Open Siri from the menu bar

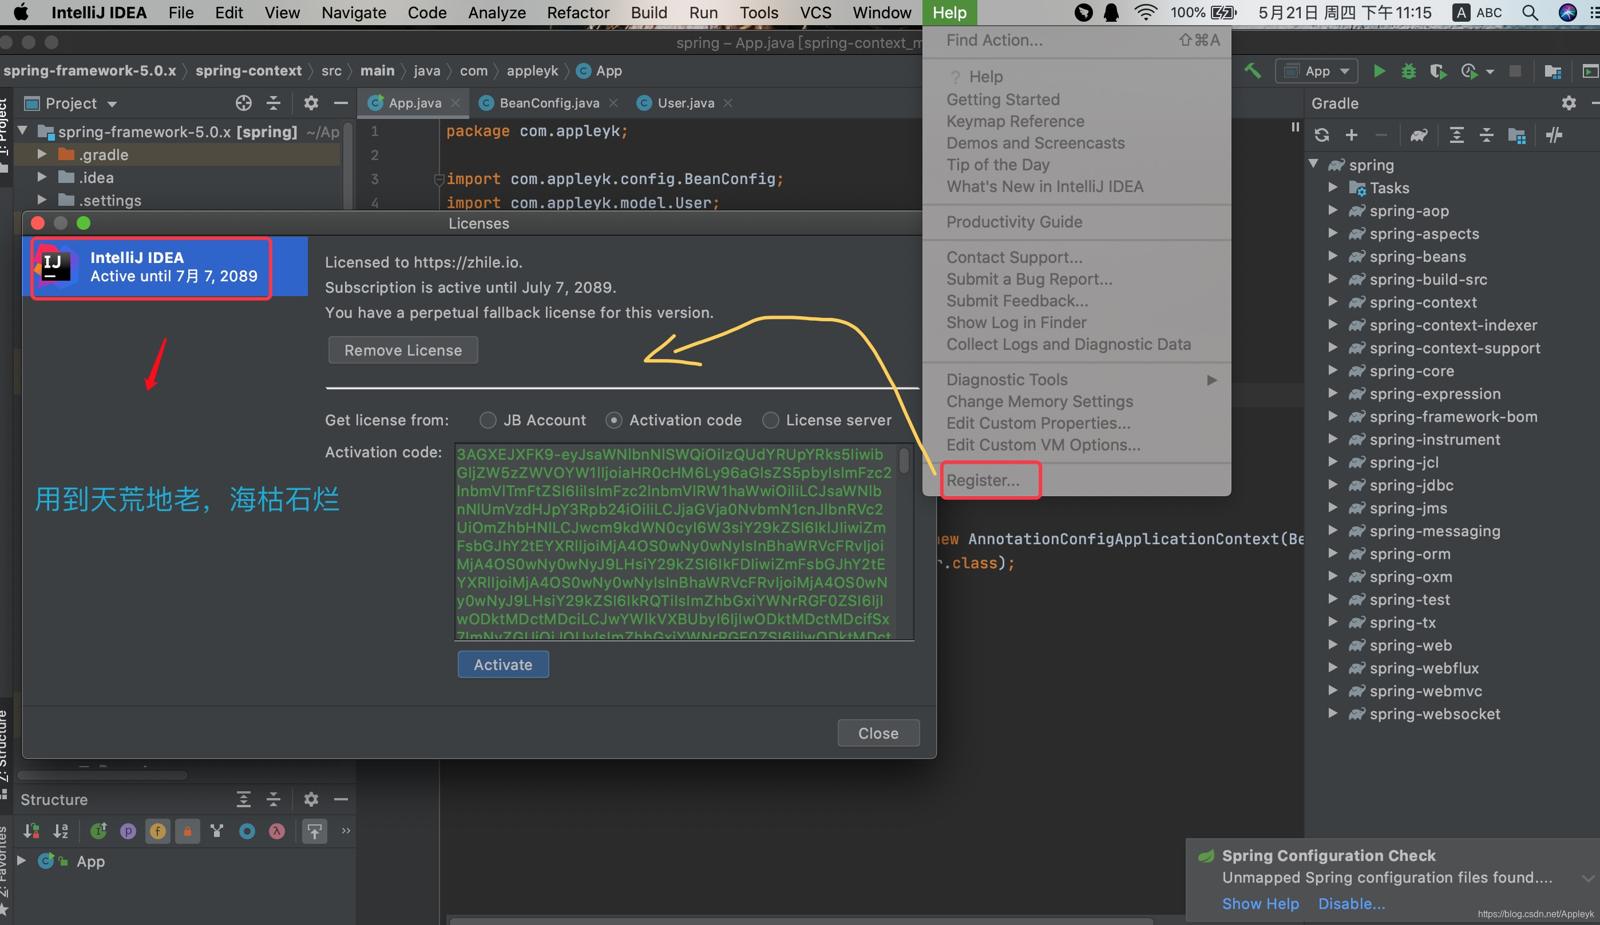(x=1567, y=13)
